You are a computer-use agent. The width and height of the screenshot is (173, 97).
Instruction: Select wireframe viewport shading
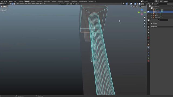click(138, 4)
